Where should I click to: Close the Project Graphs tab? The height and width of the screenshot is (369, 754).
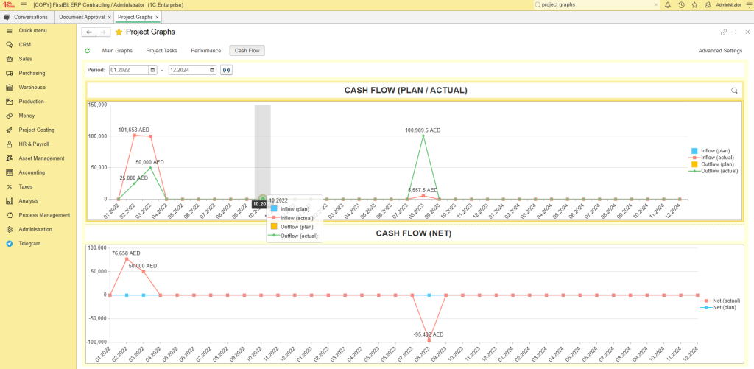[x=157, y=18]
